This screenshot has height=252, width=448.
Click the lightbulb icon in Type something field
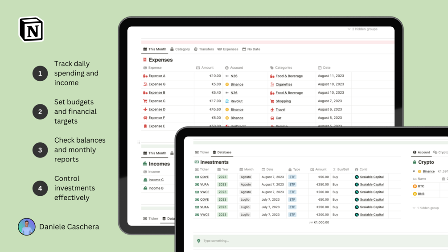click(198, 241)
